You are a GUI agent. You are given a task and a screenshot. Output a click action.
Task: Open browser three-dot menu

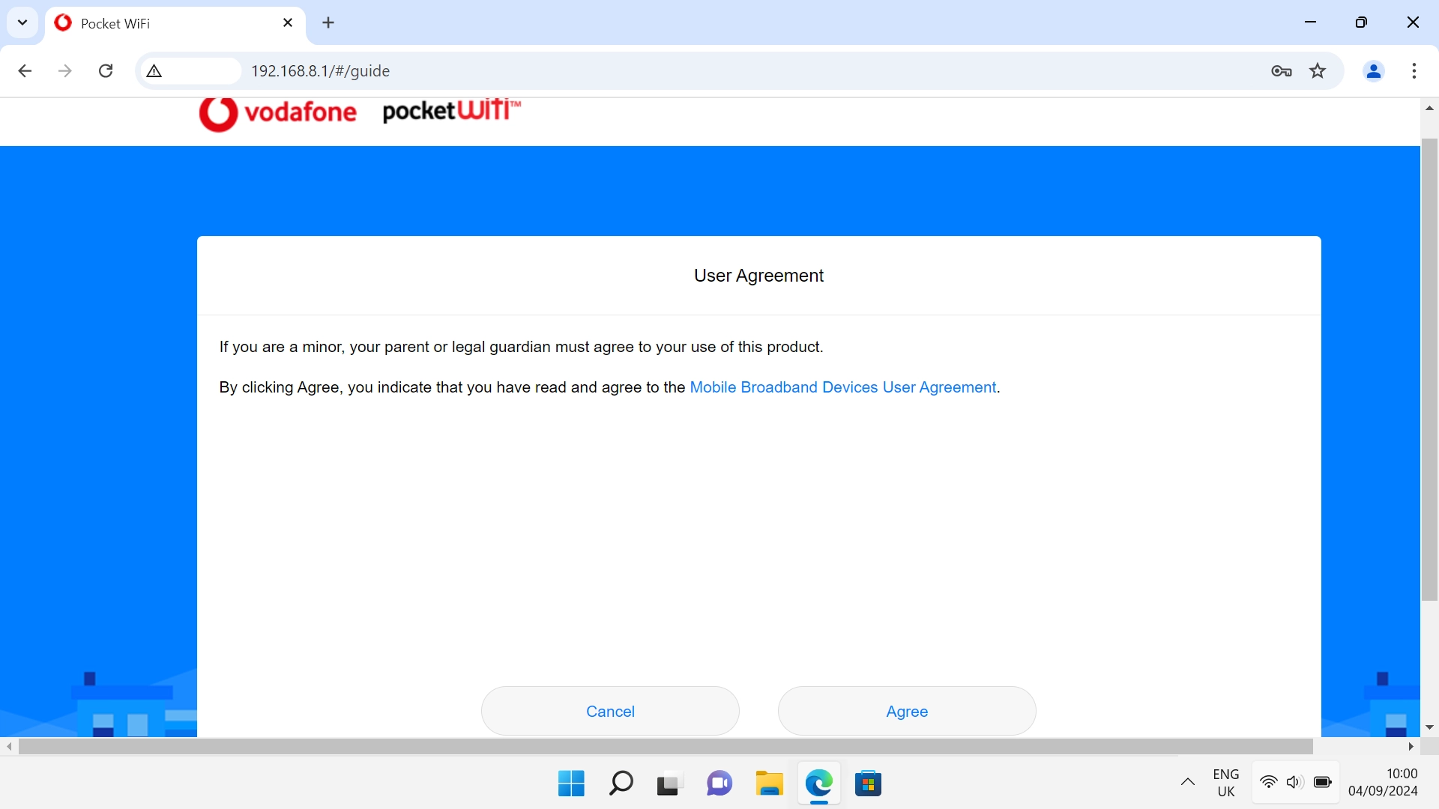pos(1414,71)
